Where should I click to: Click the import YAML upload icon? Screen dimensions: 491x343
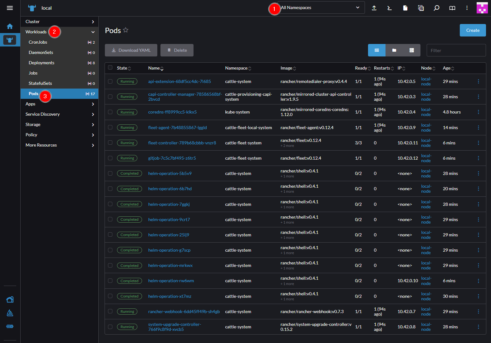374,8
